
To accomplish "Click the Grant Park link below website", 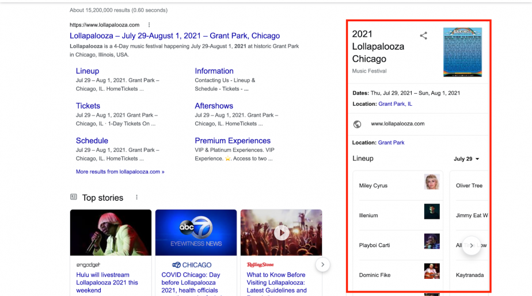I will pos(391,143).
